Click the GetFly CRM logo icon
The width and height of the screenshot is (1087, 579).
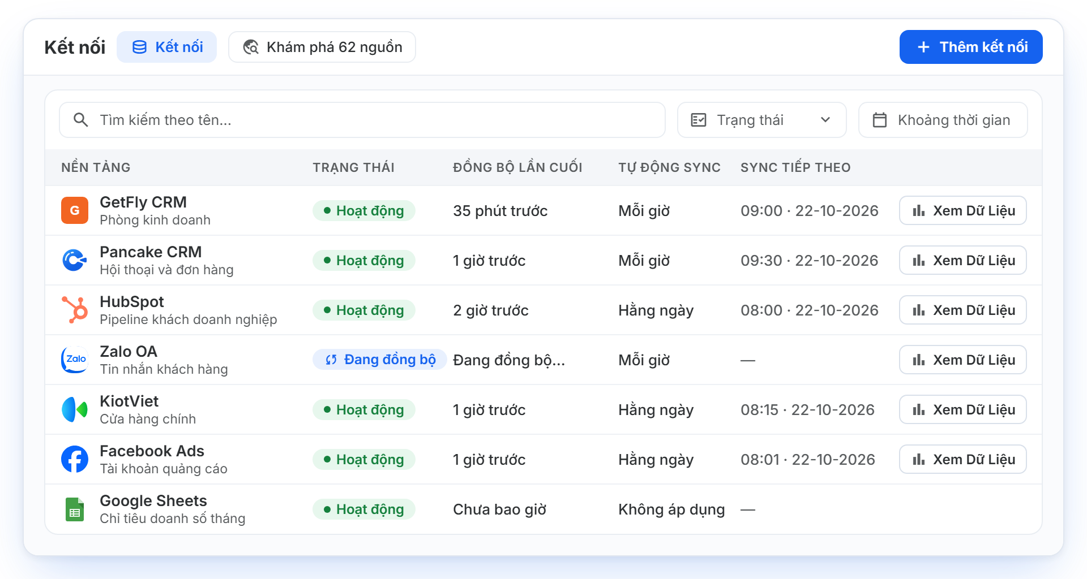pos(75,210)
